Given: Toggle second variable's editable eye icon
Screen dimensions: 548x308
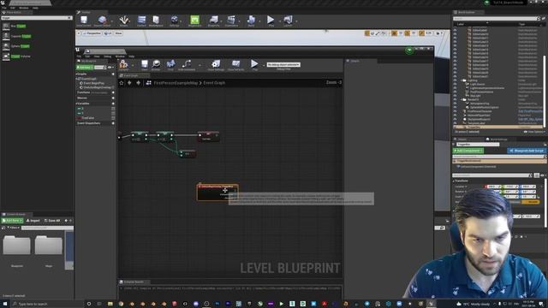Looking at the screenshot, I should pos(113,113).
